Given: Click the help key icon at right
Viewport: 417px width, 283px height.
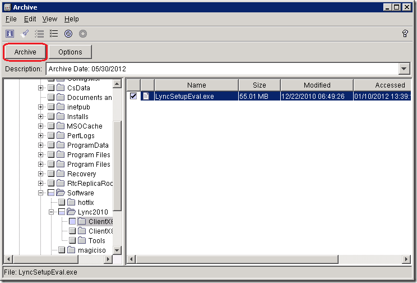Looking at the screenshot, I should coord(405,34).
